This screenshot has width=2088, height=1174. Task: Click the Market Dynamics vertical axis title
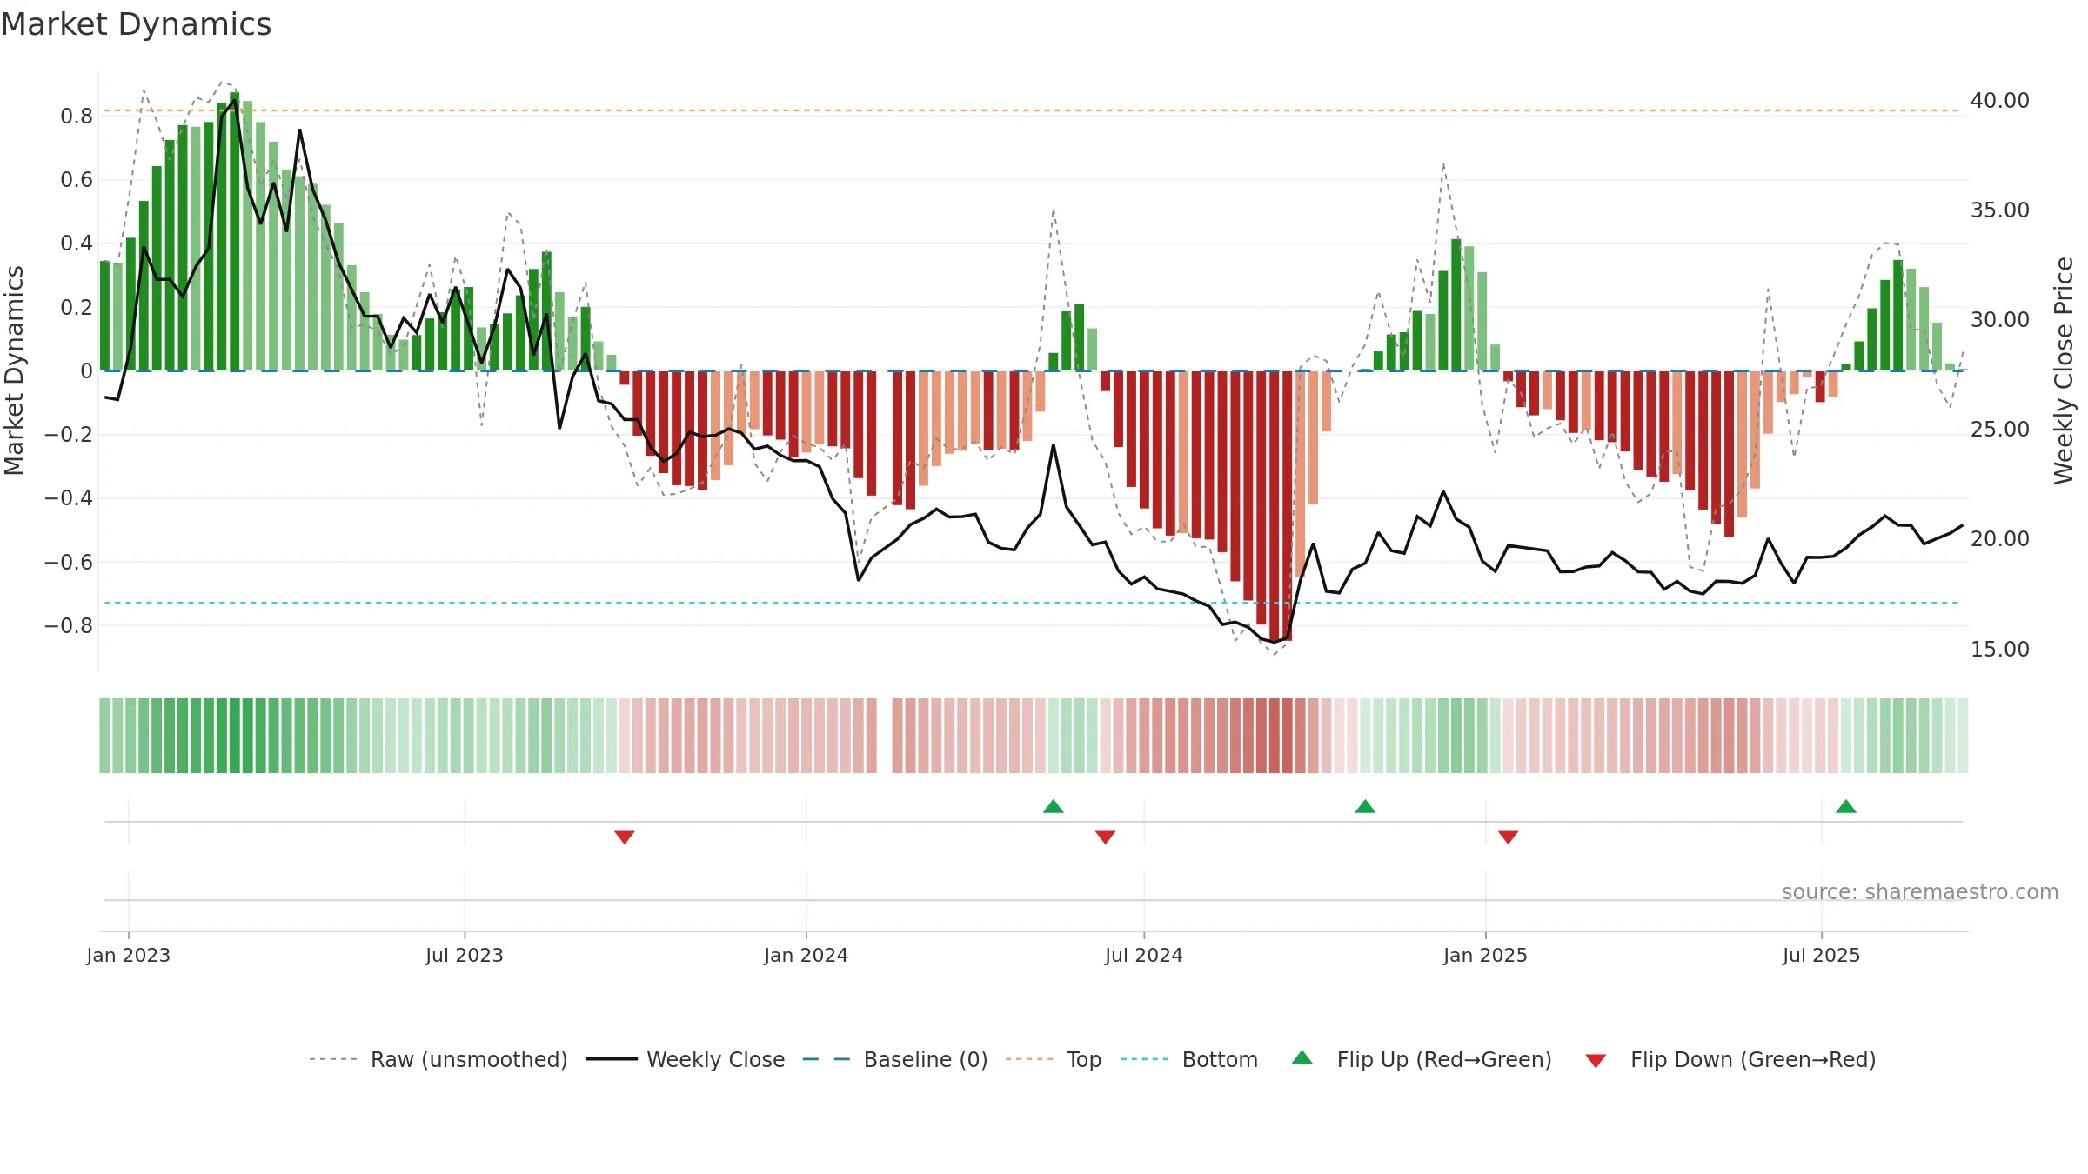(x=14, y=370)
